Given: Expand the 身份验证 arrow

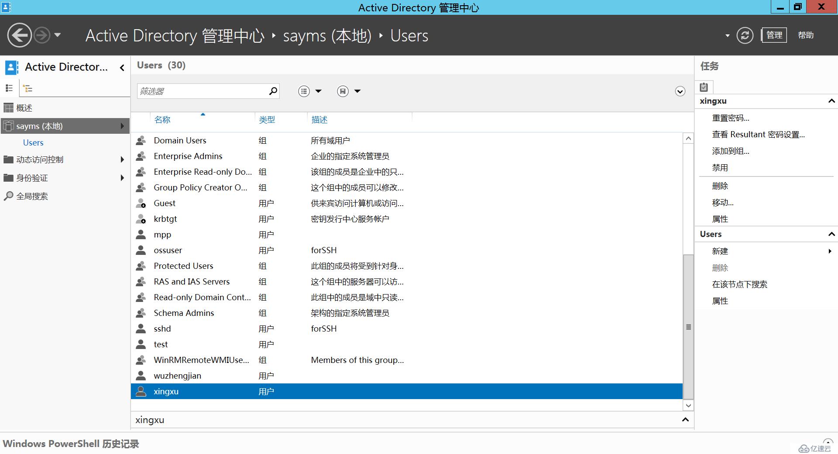Looking at the screenshot, I should [122, 178].
